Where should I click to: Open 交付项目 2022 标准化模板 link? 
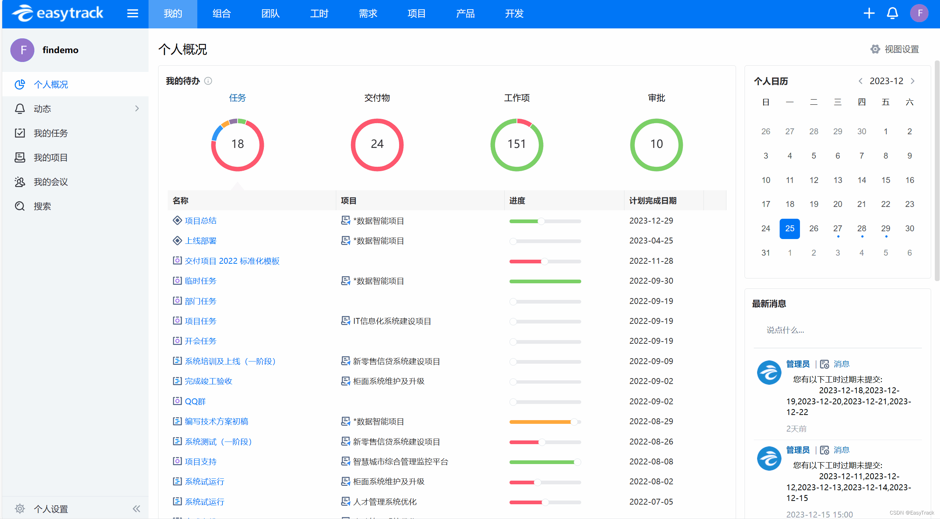(232, 261)
